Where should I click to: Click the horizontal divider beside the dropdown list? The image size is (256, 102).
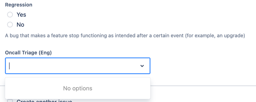[203, 86]
